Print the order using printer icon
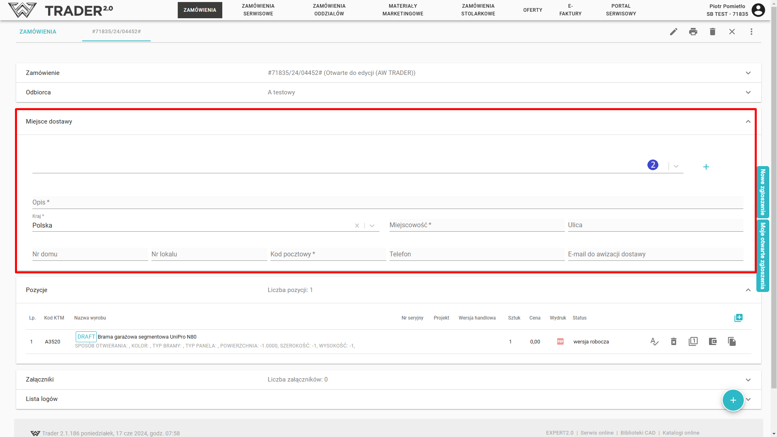The height and width of the screenshot is (437, 777). 693,32
